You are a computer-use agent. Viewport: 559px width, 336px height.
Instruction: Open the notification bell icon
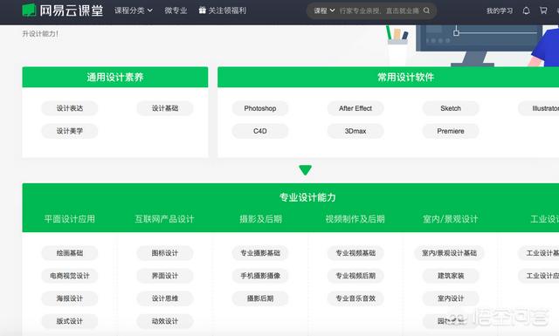tap(526, 10)
